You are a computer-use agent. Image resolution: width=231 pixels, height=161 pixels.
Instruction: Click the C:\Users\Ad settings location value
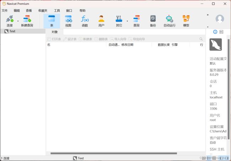pyautogui.click(x=218, y=131)
